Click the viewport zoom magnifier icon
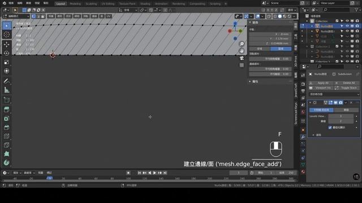 (x=242, y=44)
